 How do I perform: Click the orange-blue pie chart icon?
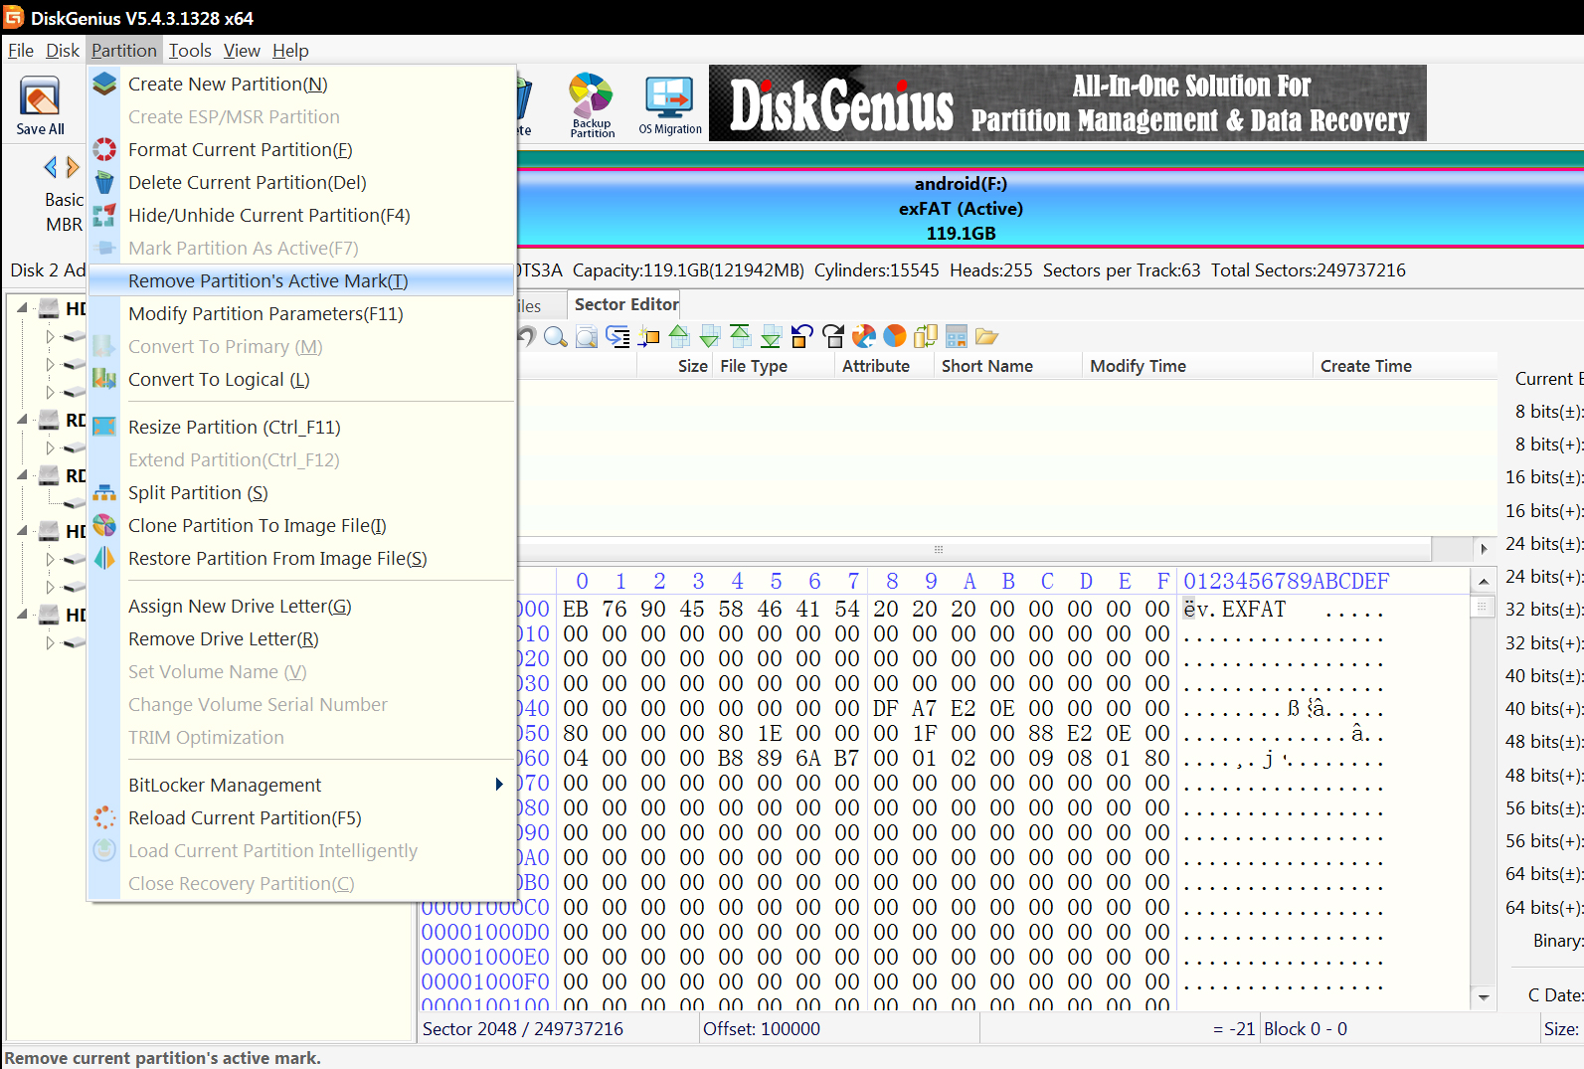pyautogui.click(x=895, y=337)
